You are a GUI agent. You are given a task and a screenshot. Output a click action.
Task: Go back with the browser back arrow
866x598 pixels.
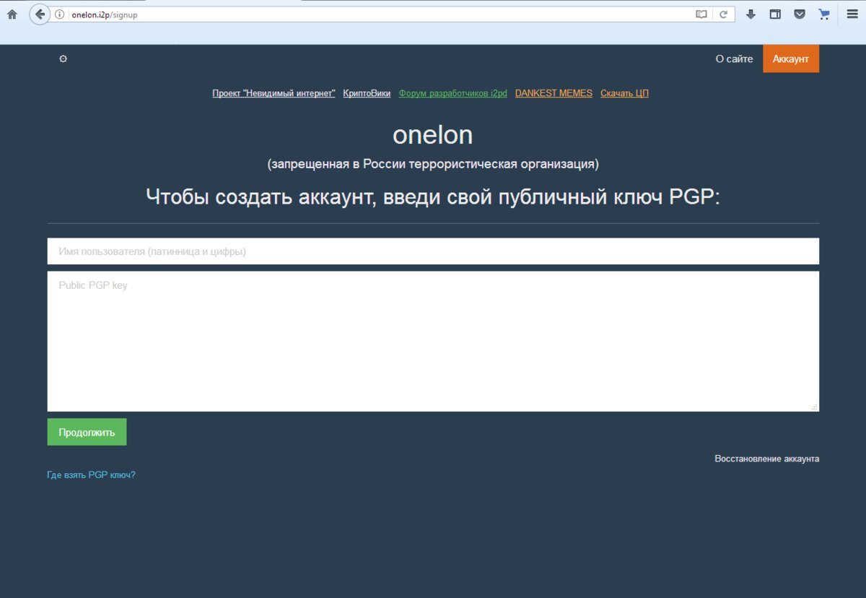tap(40, 14)
